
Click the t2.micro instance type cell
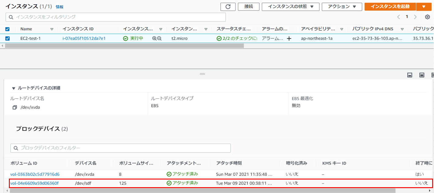179,39
